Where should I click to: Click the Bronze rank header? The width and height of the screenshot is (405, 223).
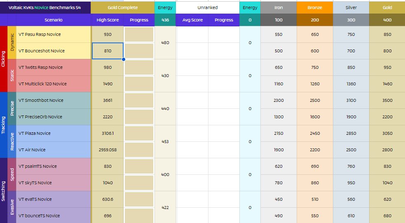pos(315,7)
